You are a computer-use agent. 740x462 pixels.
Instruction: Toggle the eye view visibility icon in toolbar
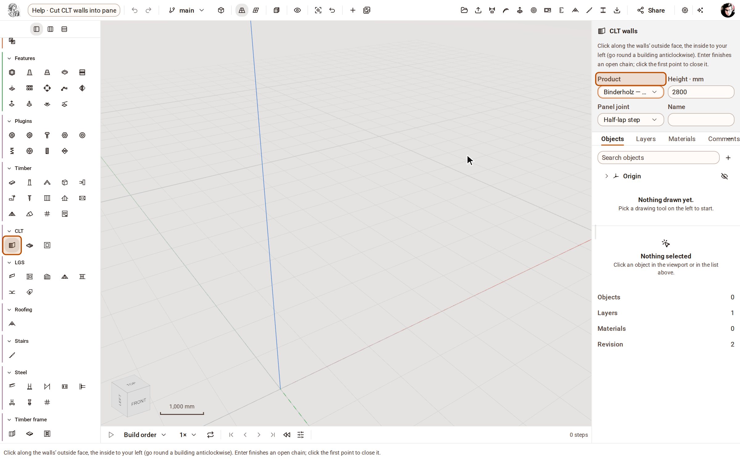point(297,10)
